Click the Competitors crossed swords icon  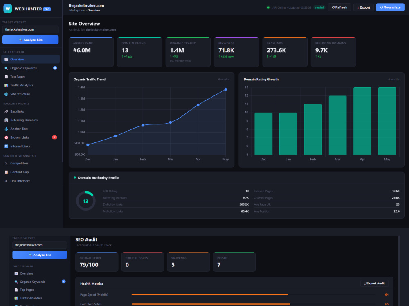(x=6, y=164)
